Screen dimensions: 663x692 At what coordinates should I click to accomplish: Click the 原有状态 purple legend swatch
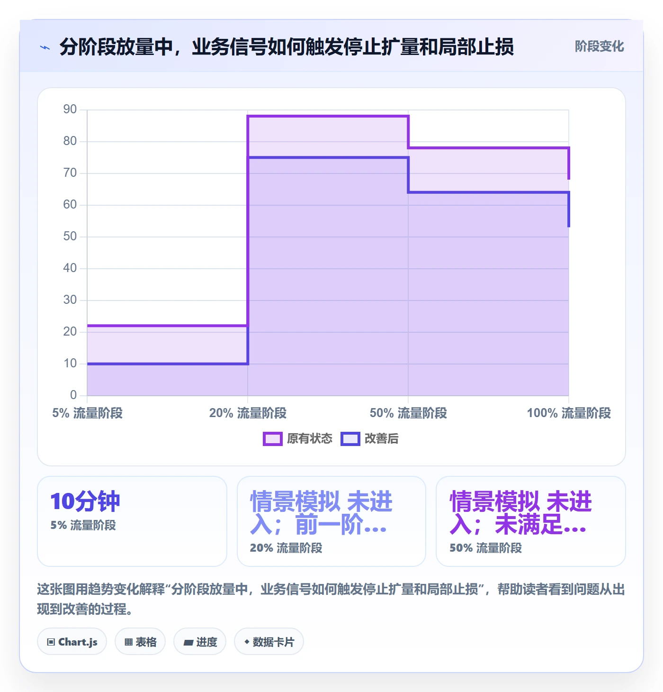[x=273, y=439]
